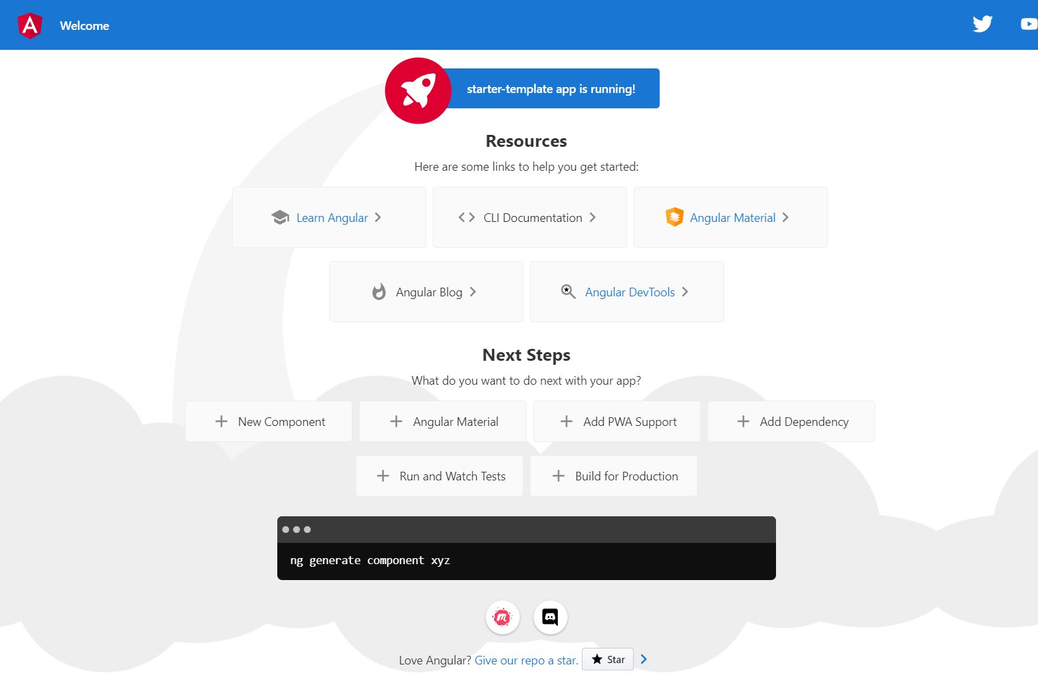Click the plus icon beside Build for Production

(559, 476)
